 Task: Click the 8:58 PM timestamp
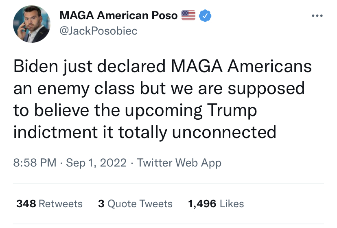[x=35, y=163]
